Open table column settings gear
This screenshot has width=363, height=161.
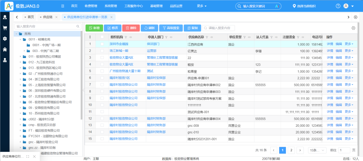click(x=353, y=28)
